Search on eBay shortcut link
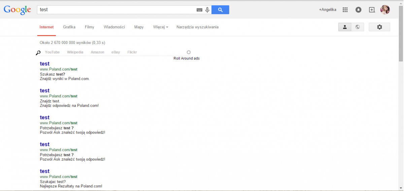This screenshot has height=191, width=404. [x=116, y=52]
